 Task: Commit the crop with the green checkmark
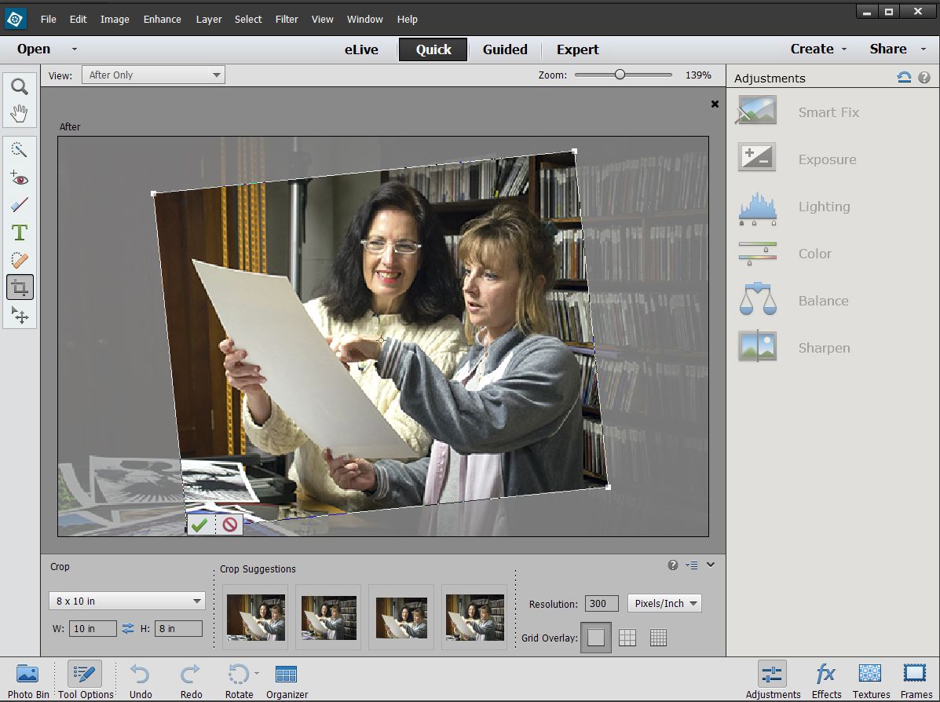[x=199, y=525]
